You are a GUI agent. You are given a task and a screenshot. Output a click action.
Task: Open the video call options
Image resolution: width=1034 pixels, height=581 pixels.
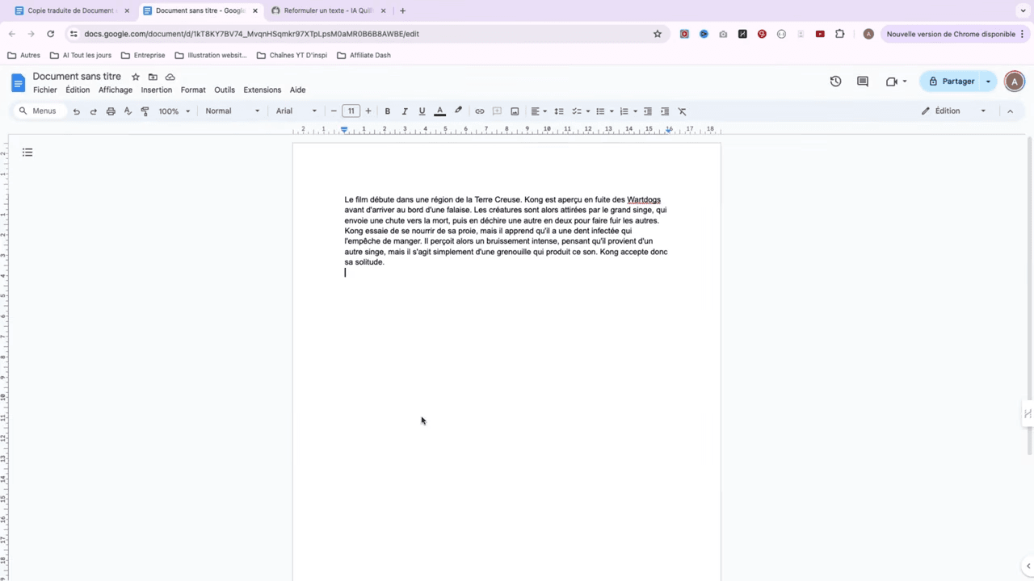[897, 82]
